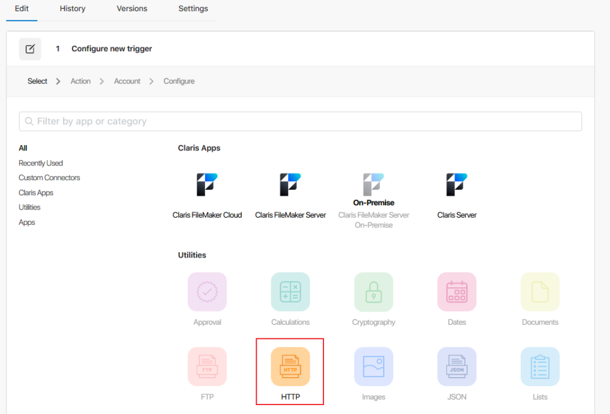Switch to the History tab
610x414 pixels.
(x=73, y=9)
